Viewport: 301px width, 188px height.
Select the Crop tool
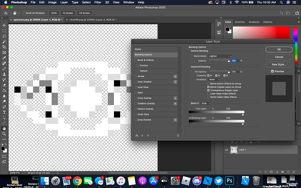(4, 47)
